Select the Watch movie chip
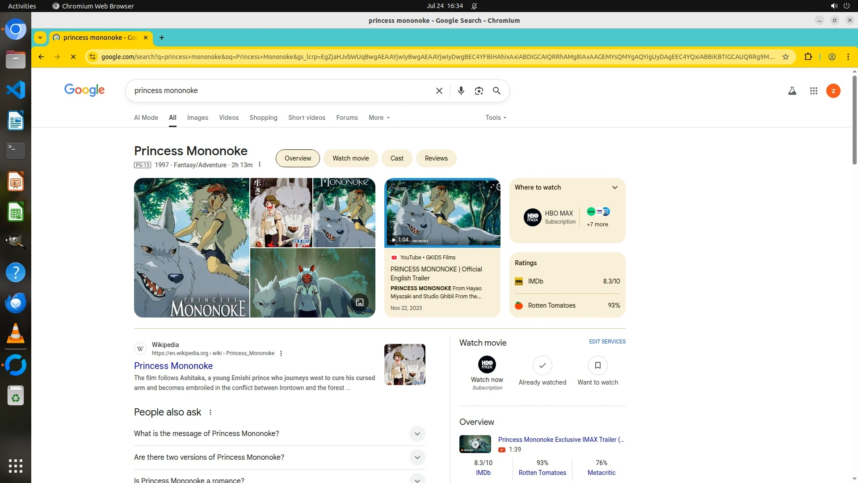Image resolution: width=858 pixels, height=483 pixels. tap(350, 158)
